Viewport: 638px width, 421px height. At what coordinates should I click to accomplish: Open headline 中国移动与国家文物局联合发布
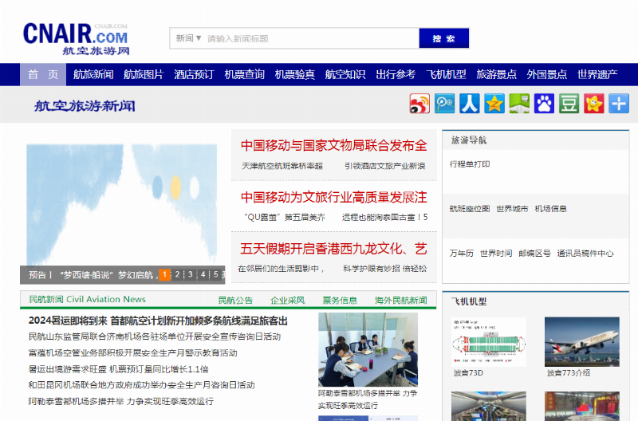[x=333, y=145]
